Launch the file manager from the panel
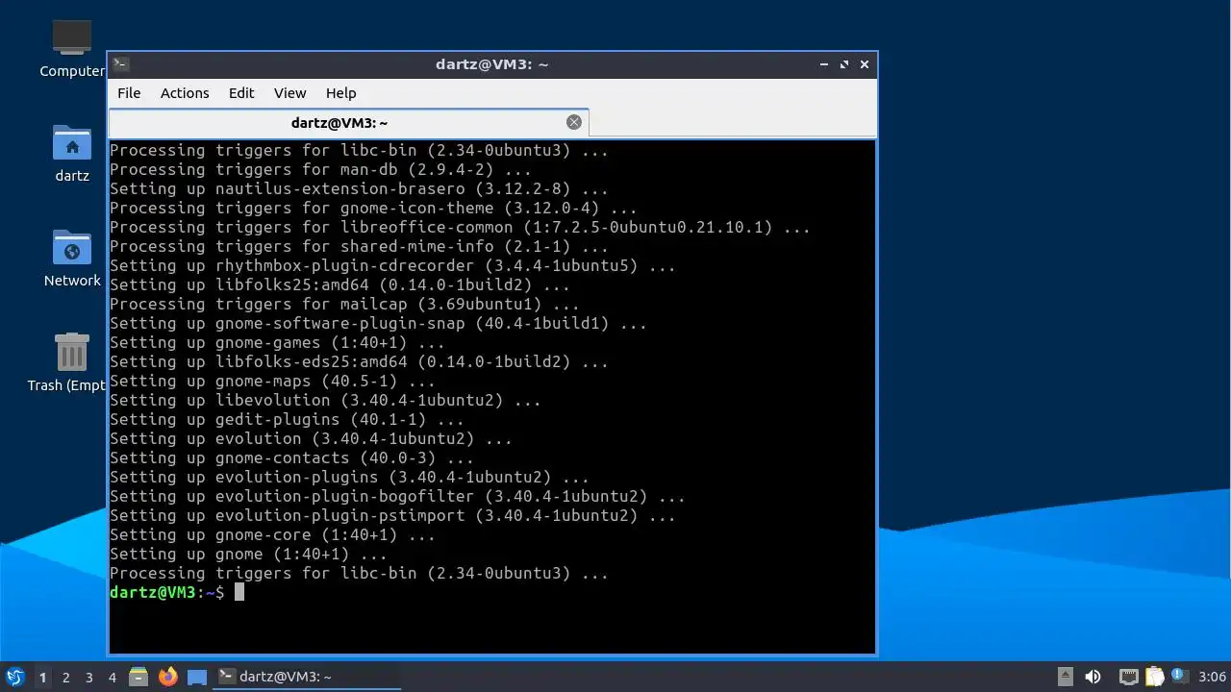 [x=138, y=677]
